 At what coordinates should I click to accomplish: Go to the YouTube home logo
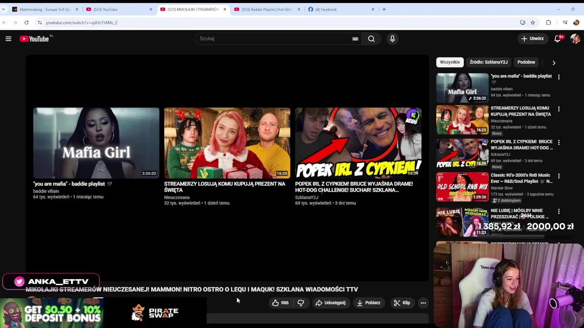34,39
